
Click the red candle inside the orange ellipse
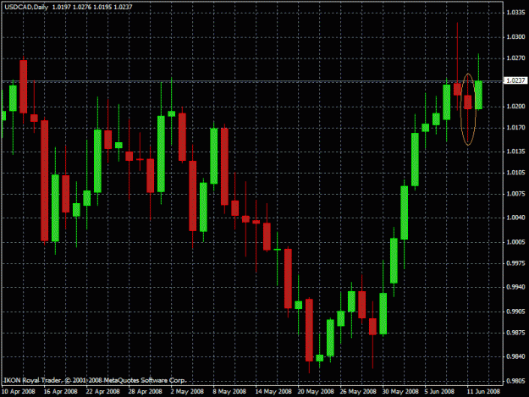click(x=467, y=102)
